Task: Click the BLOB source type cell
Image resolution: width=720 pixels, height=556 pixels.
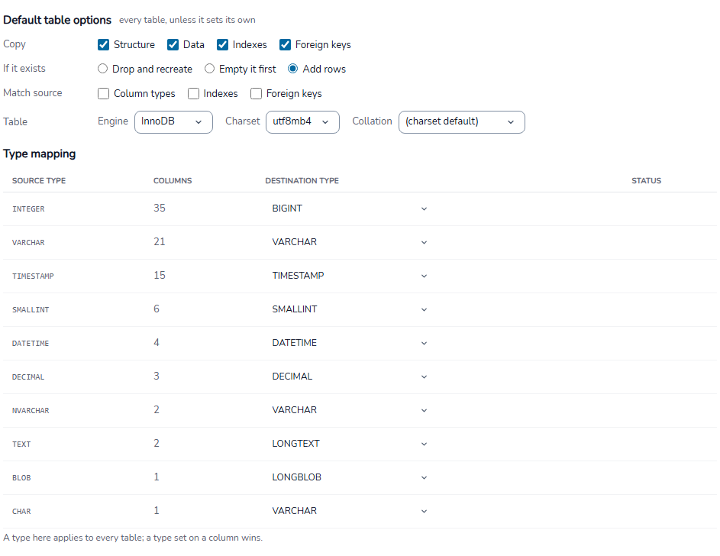Action: [21, 478]
